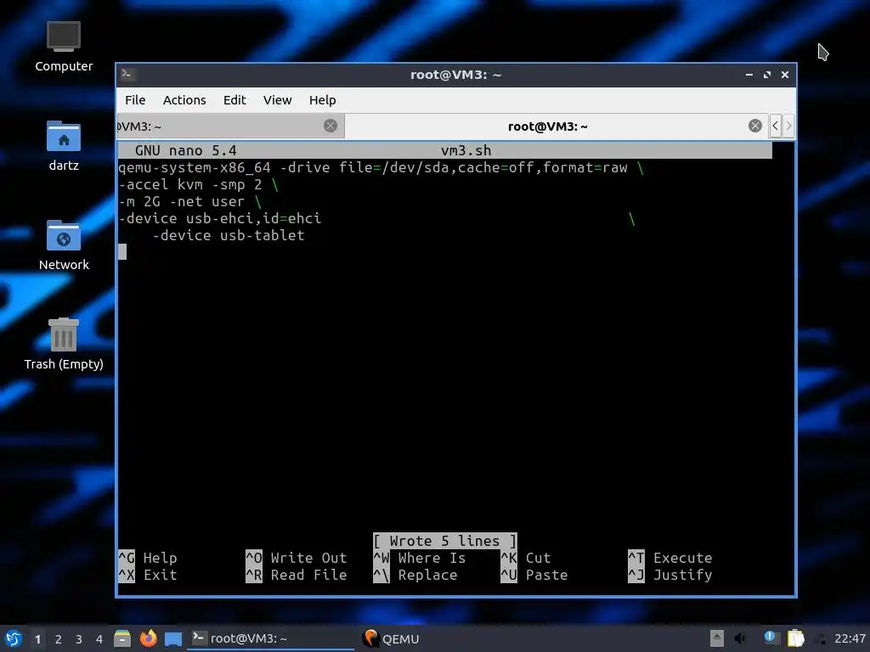Open the LXQt start menu icon
This screenshot has width=870, height=652.
(x=14, y=638)
